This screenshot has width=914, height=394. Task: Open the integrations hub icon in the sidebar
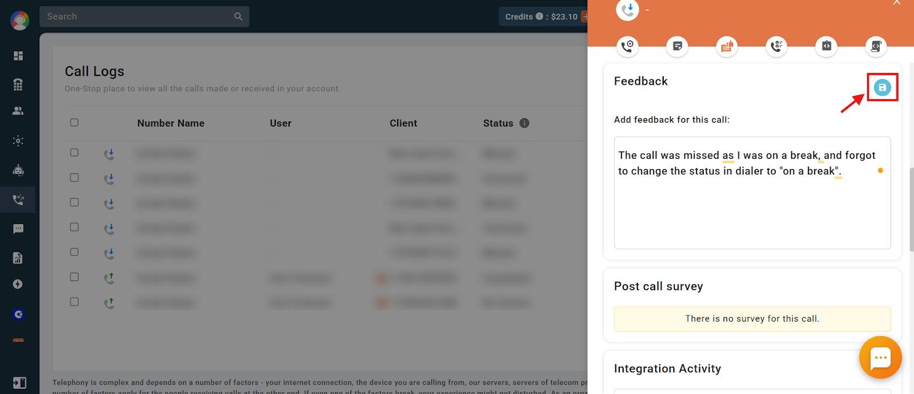coord(18,141)
